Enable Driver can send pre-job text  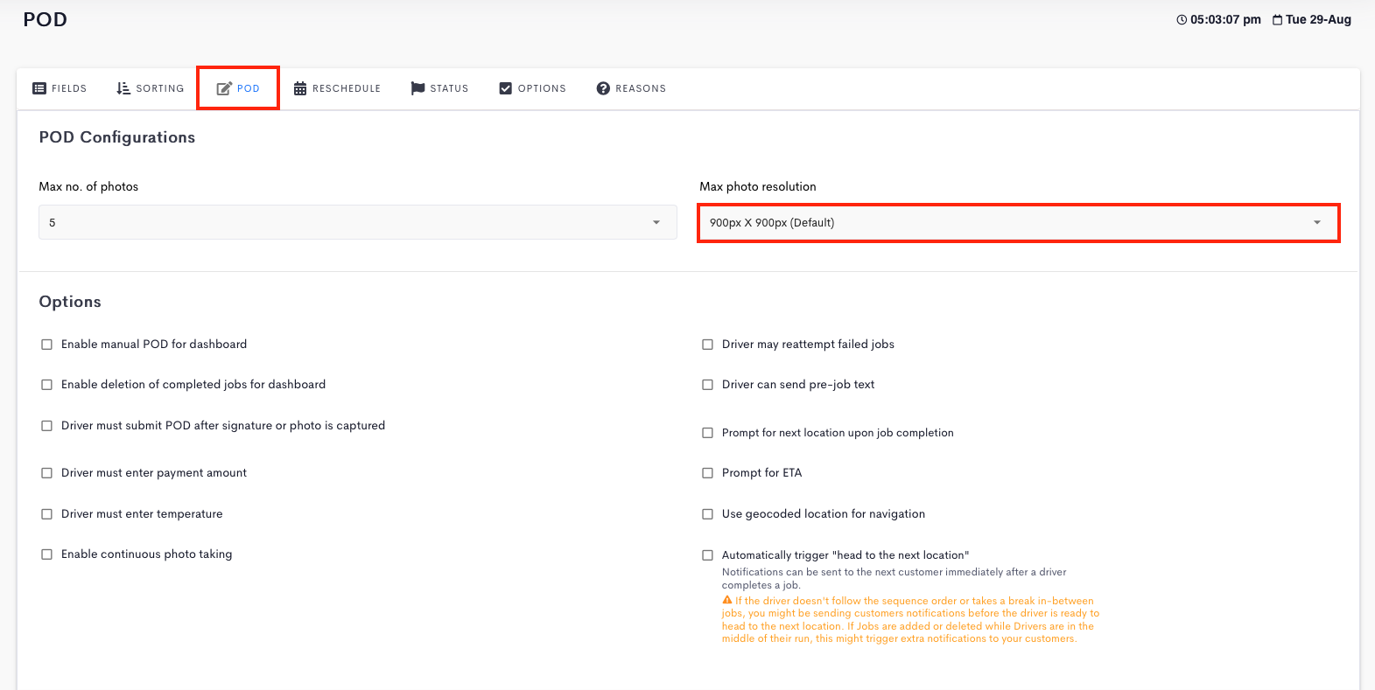pos(708,385)
